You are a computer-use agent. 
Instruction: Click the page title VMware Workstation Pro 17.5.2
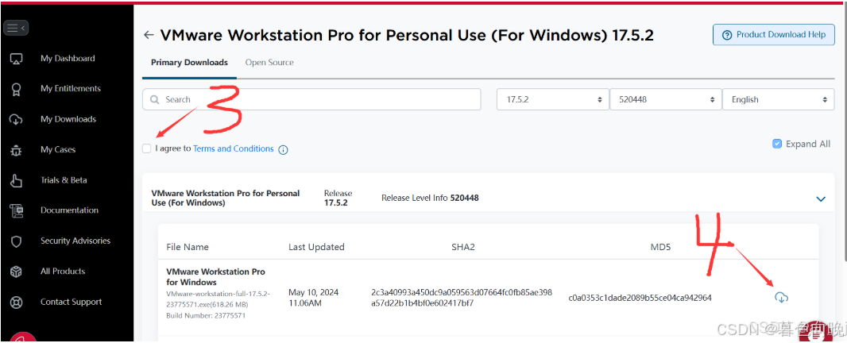pos(407,35)
